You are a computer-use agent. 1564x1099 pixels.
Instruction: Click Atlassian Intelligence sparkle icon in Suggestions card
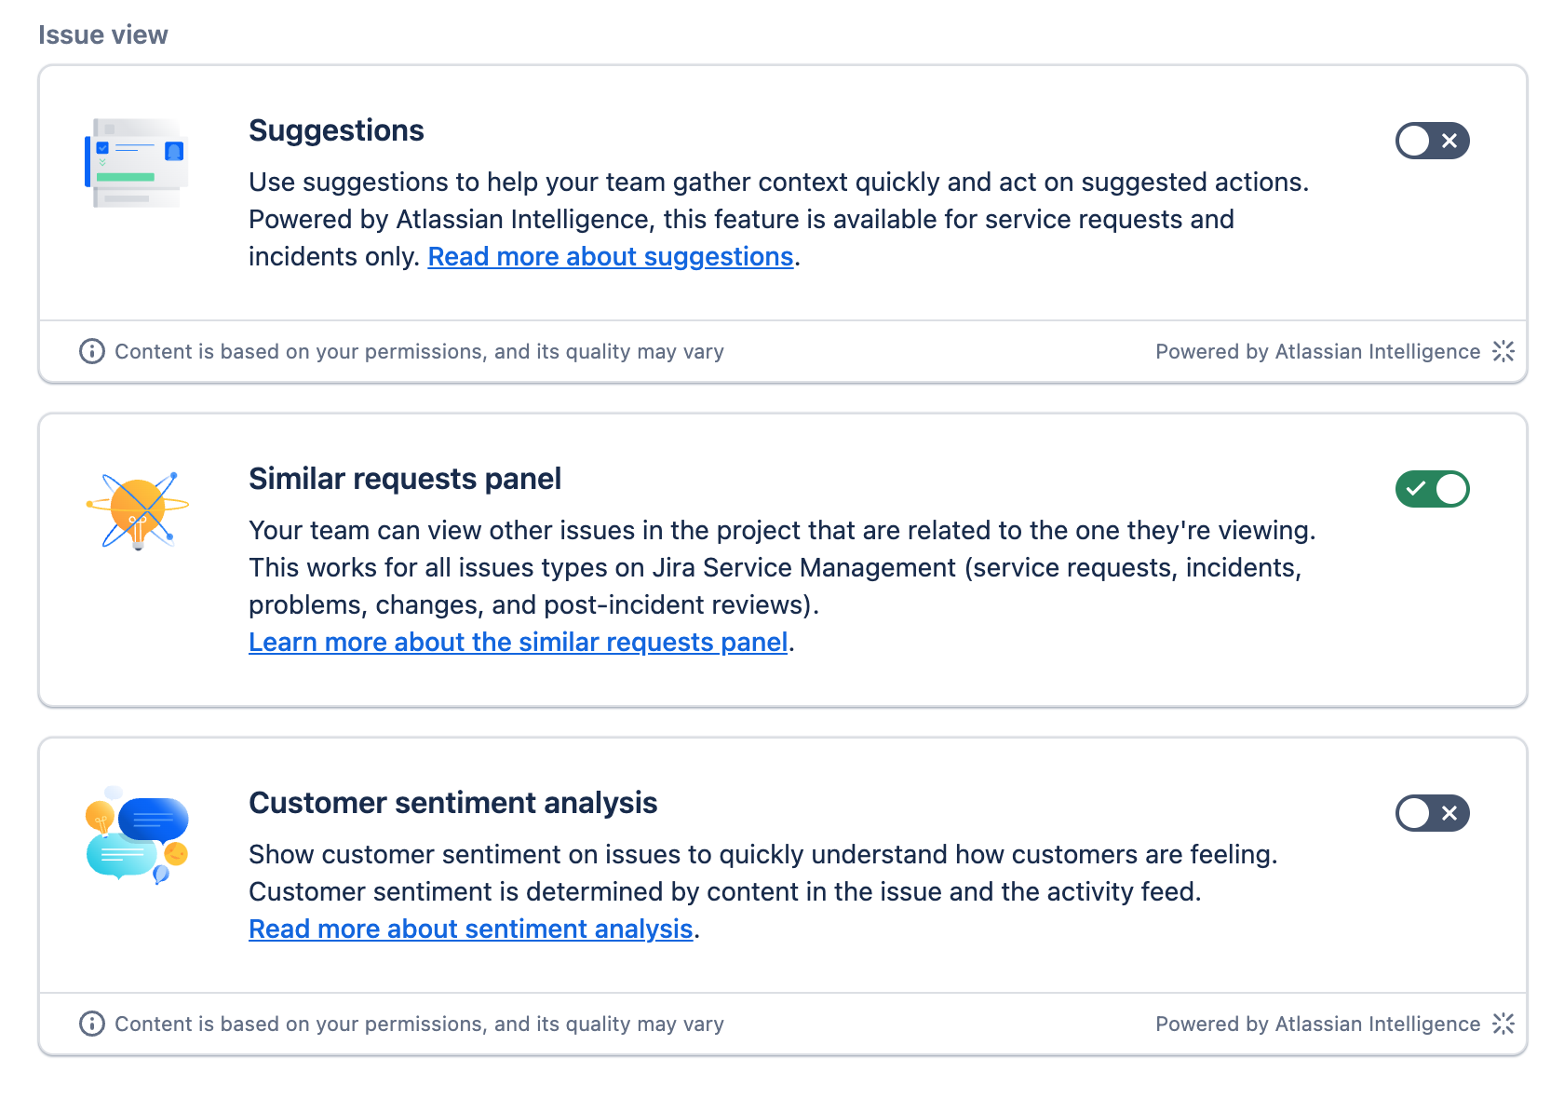(1503, 351)
